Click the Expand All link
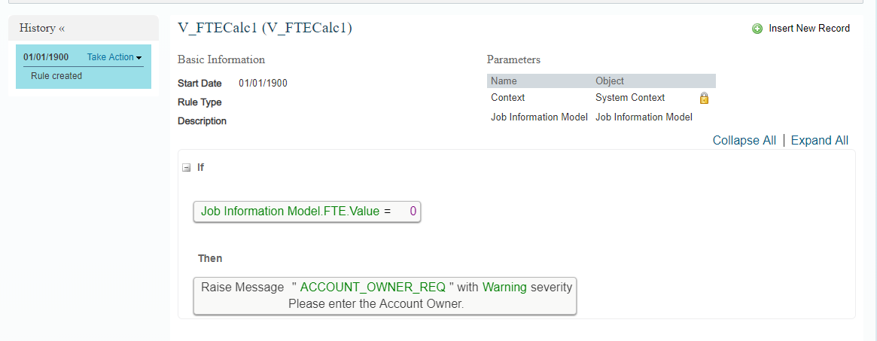The height and width of the screenshot is (341, 877). coord(819,140)
